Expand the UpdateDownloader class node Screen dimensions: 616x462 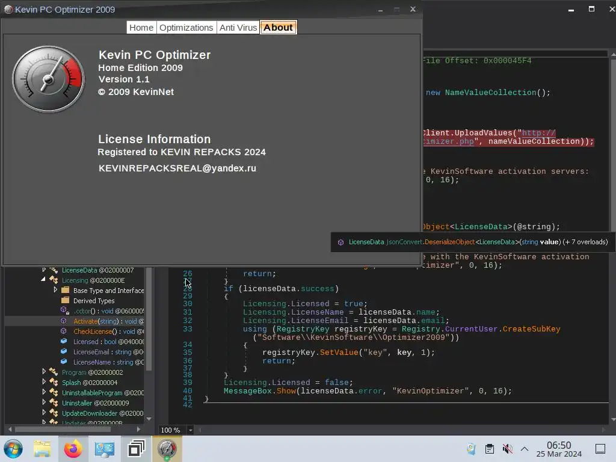pos(44,412)
